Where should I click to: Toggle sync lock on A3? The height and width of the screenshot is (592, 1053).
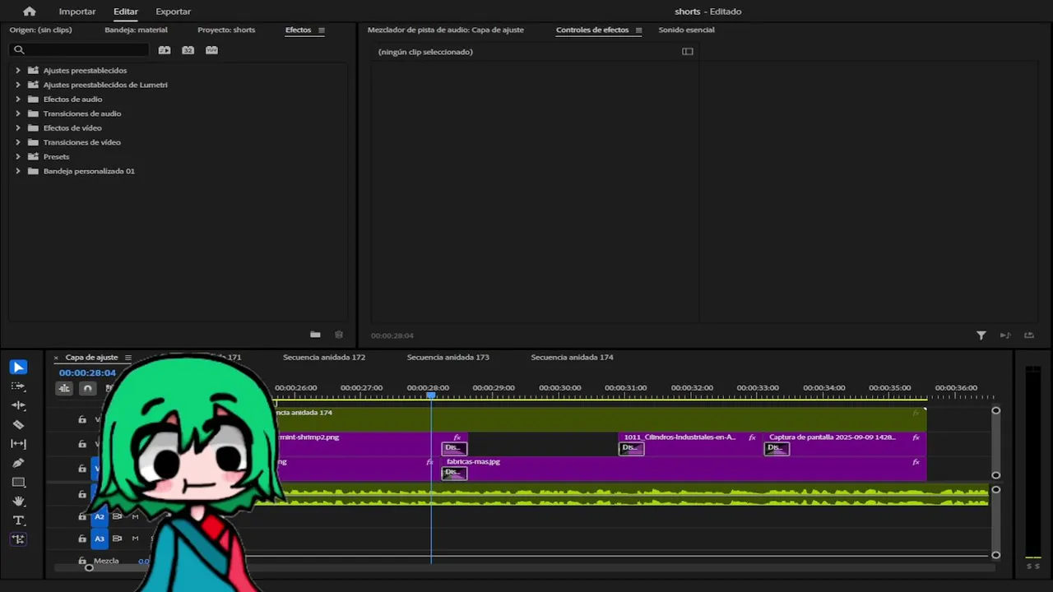117,539
